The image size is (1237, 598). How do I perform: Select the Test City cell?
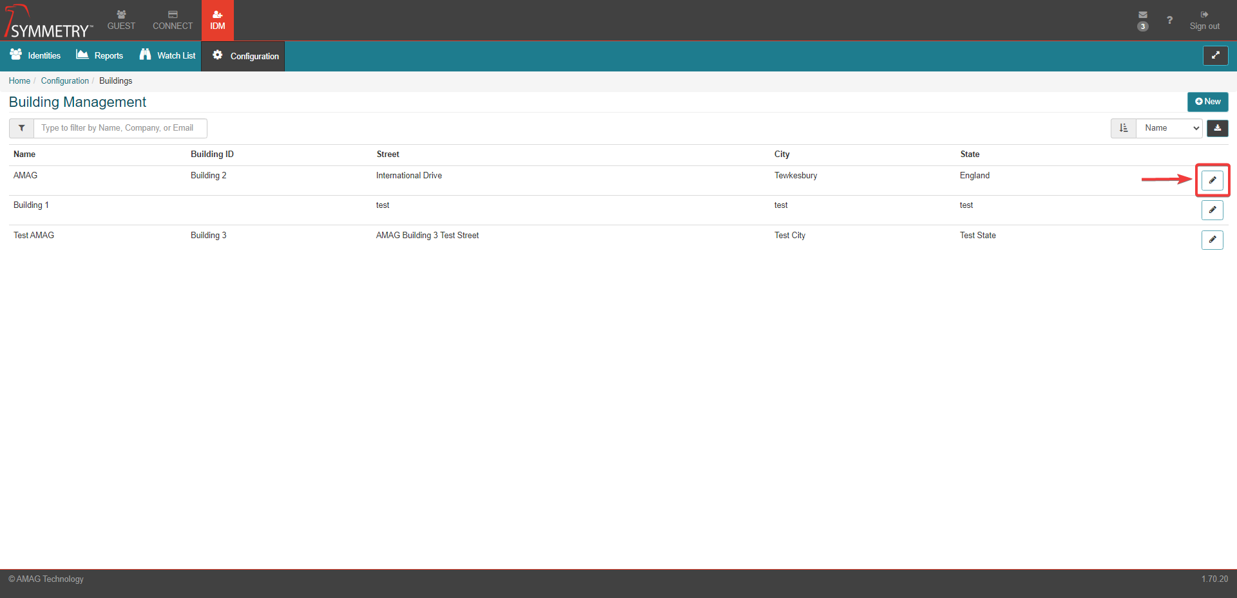pos(790,235)
